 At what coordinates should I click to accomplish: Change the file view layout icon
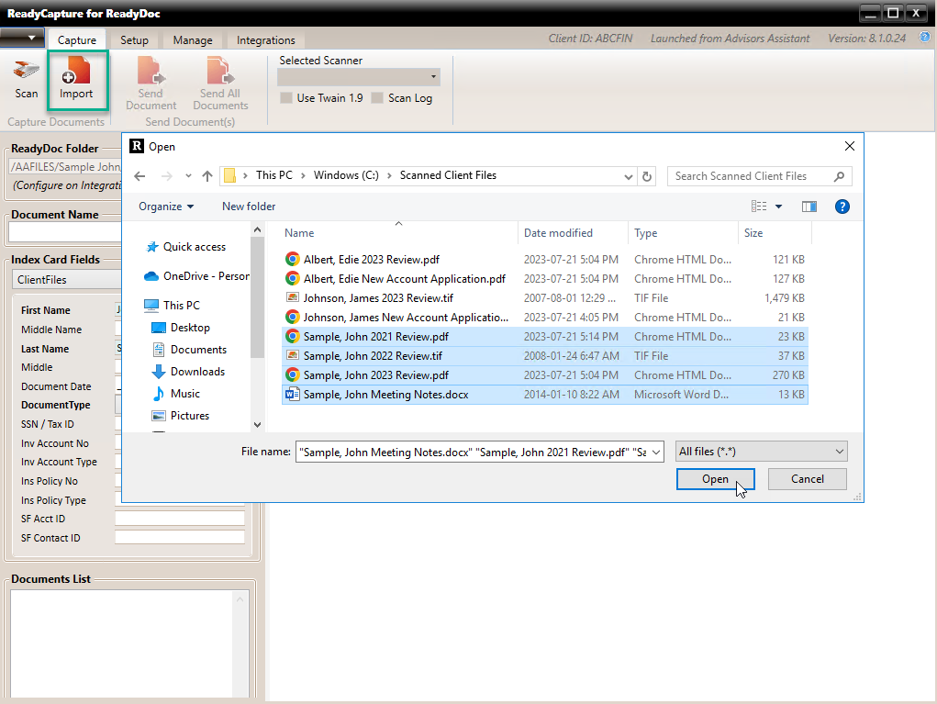coord(759,207)
